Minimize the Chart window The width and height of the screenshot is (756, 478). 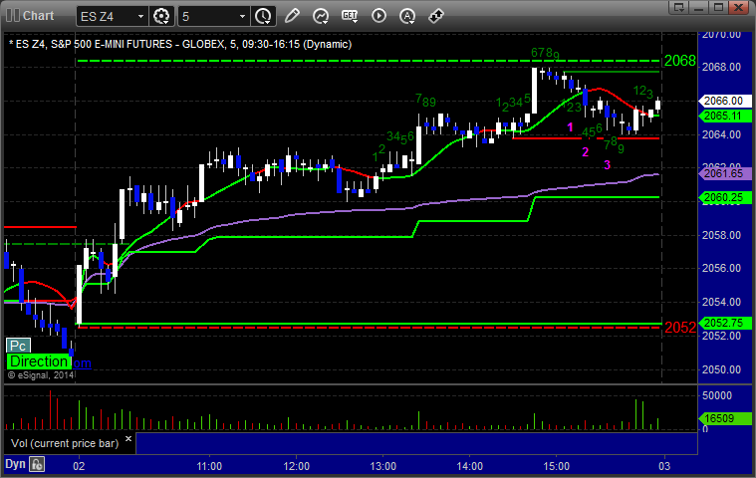[699, 7]
